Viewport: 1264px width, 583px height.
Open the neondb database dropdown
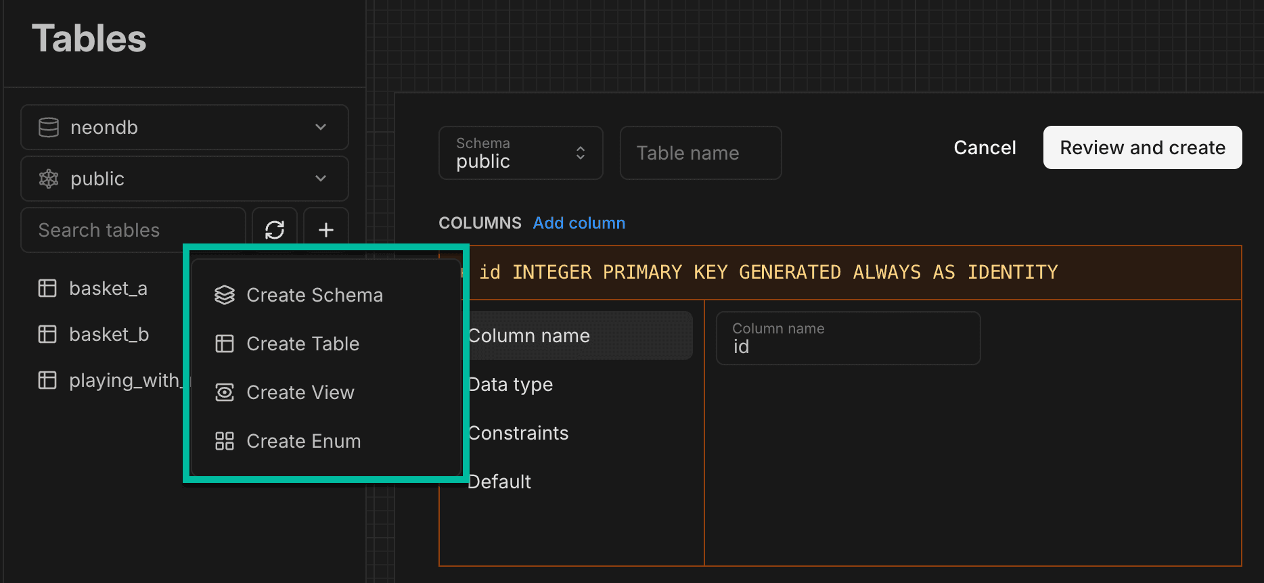pyautogui.click(x=184, y=127)
